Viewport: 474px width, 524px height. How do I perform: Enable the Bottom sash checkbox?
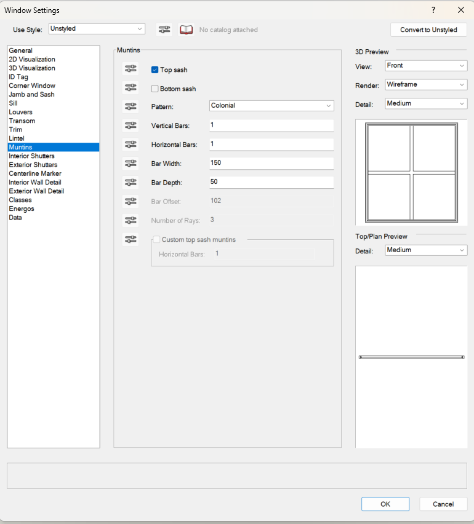point(155,89)
